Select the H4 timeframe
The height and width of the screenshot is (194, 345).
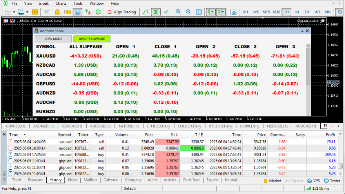tap(297, 12)
